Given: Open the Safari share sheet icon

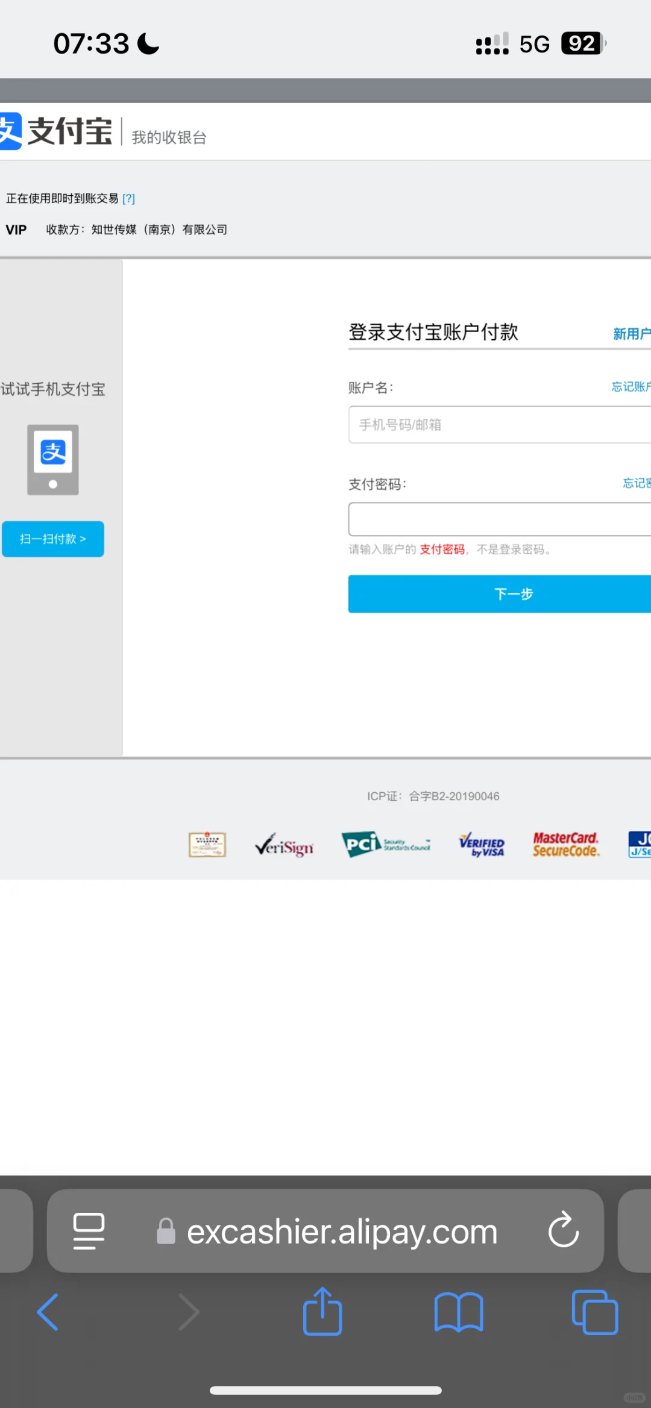Looking at the screenshot, I should 322,1311.
